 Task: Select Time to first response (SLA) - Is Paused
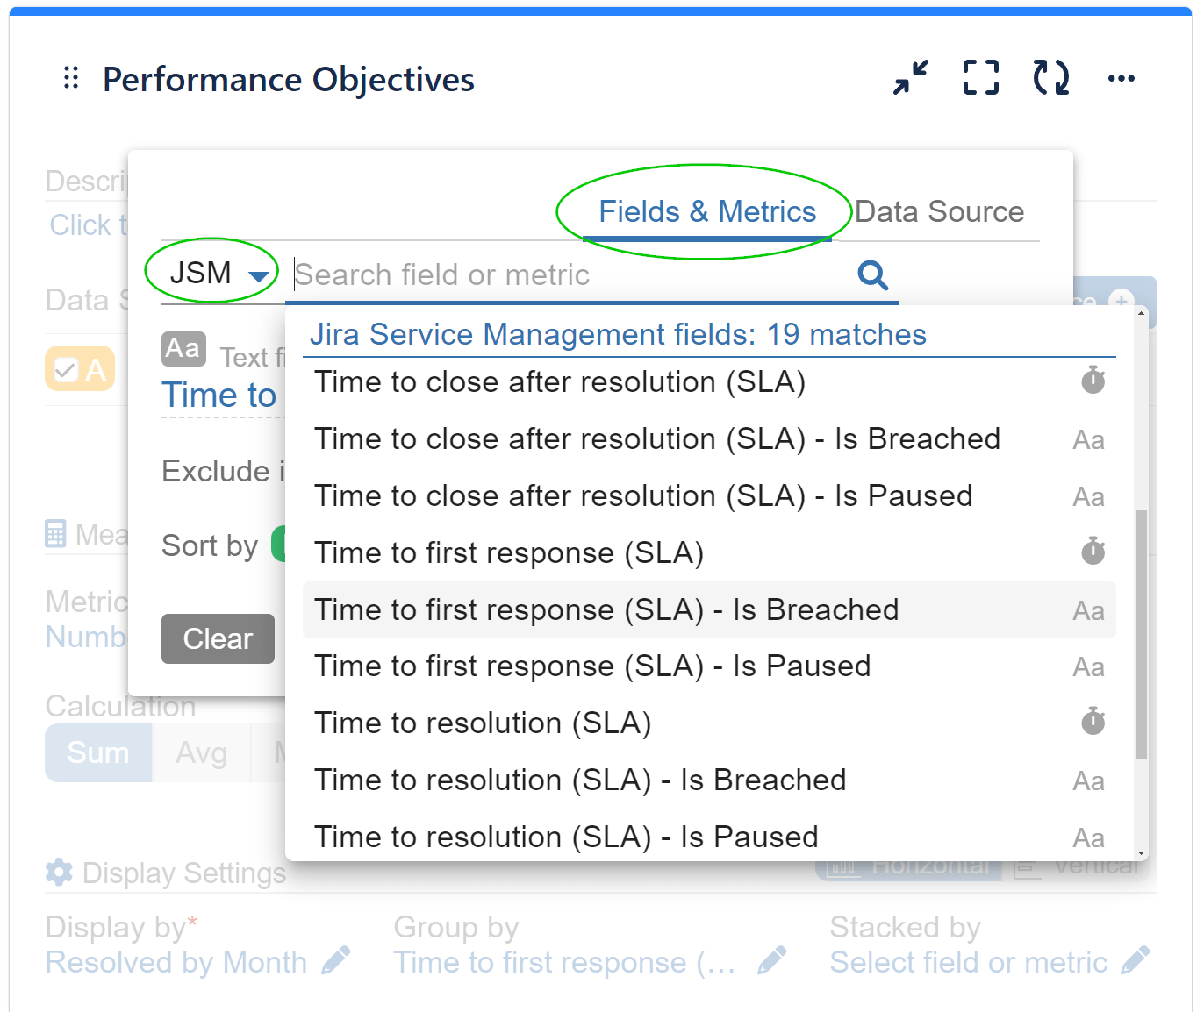592,666
